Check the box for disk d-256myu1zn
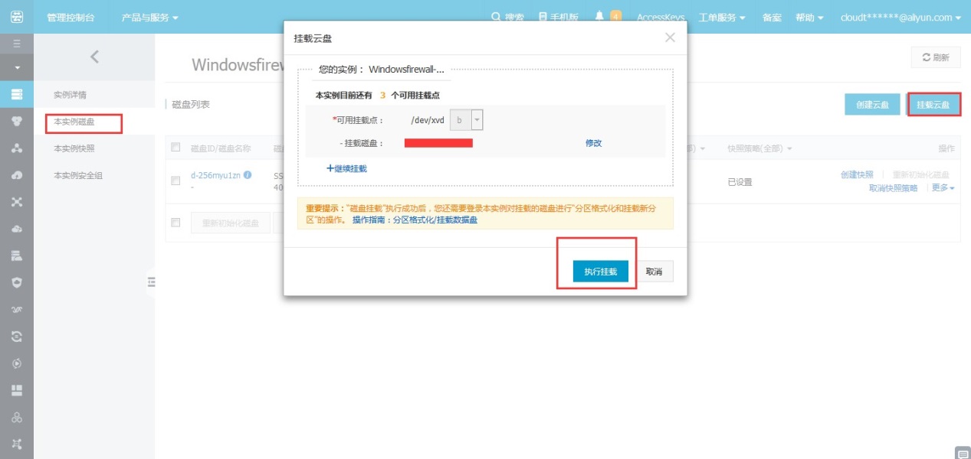 [176, 181]
